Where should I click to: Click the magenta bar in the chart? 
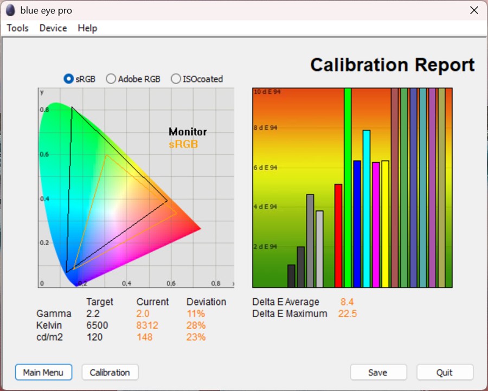coord(376,225)
